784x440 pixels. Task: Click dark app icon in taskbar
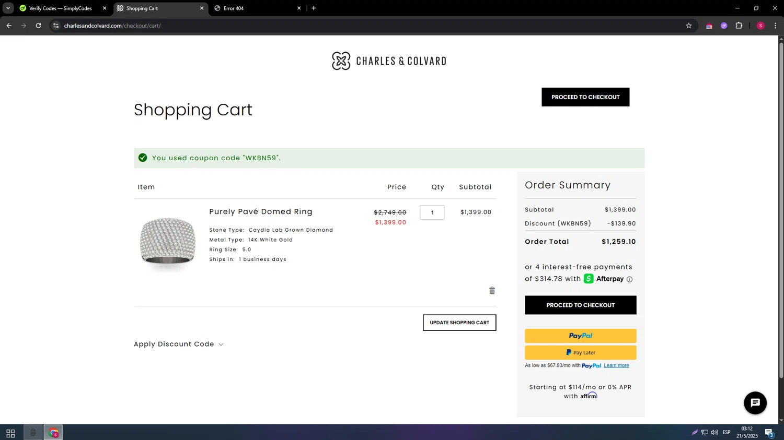[33, 433]
